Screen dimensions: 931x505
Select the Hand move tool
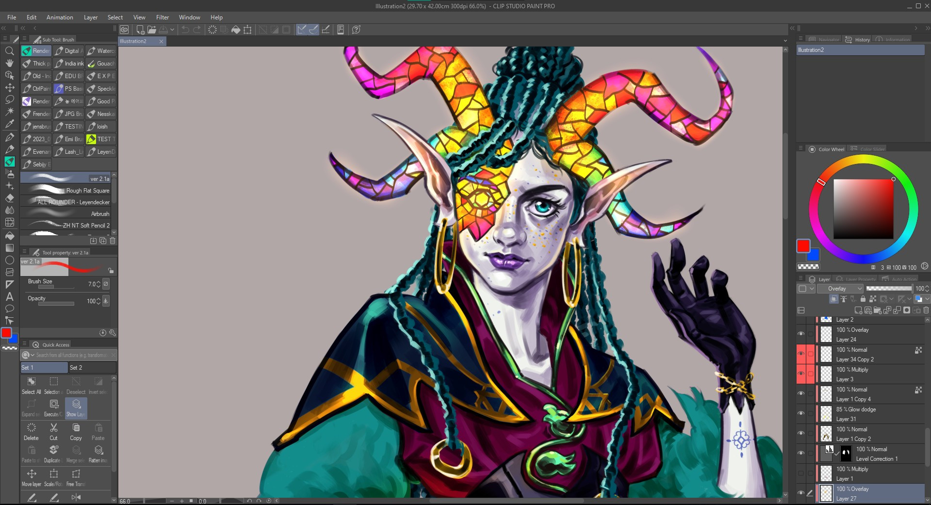pyautogui.click(x=9, y=63)
